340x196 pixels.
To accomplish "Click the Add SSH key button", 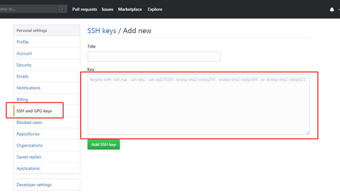I will coord(104,145).
